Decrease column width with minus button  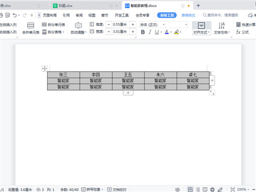coord(109,31)
